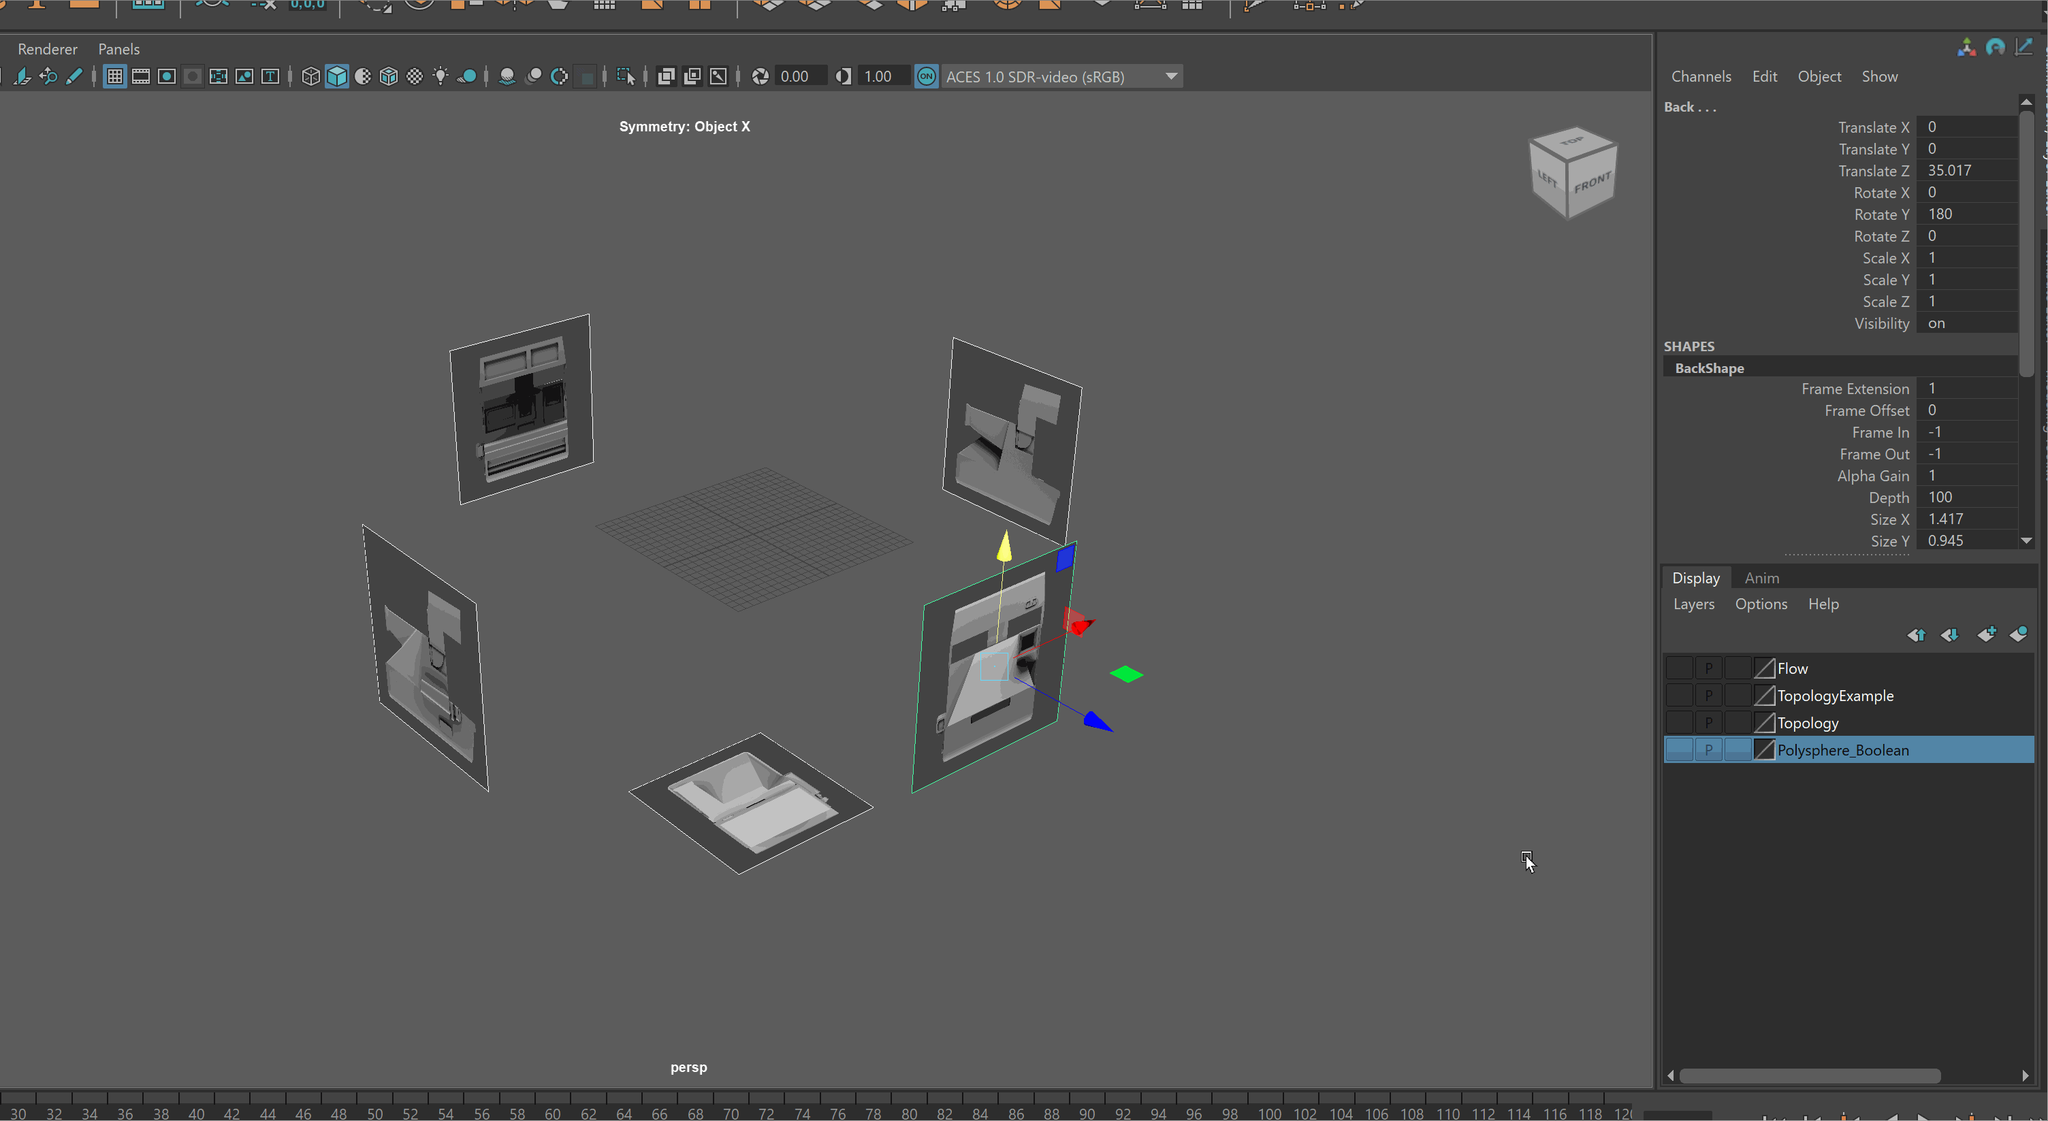Click the isolate select icon
Viewport: 2048px width, 1121px height.
(626, 76)
